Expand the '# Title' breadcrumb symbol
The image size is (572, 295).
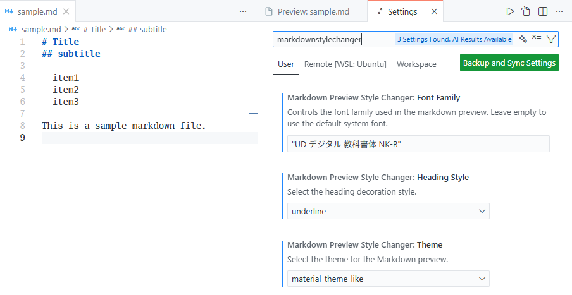click(x=94, y=29)
